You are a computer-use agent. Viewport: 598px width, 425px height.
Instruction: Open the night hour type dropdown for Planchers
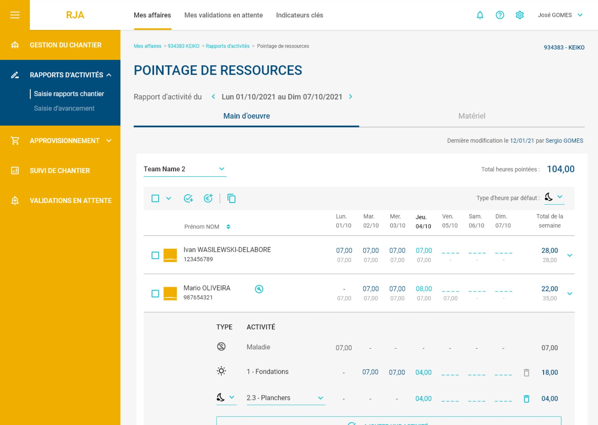(226, 398)
